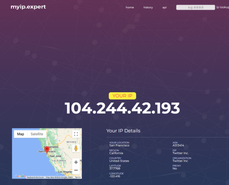Image resolution: width=229 pixels, height=185 pixels.
Task: Click the Google logo on map
Action: [x=19, y=176]
